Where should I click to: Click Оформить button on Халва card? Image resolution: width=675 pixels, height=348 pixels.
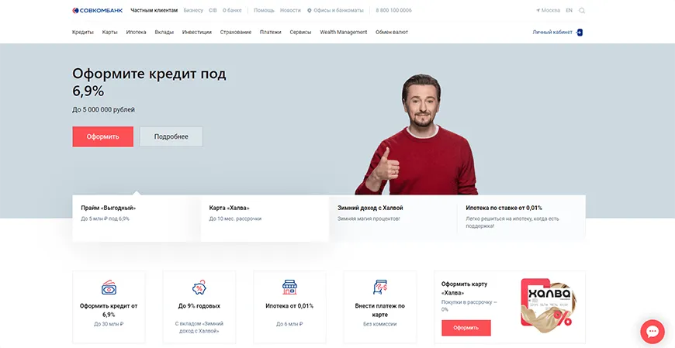point(466,328)
